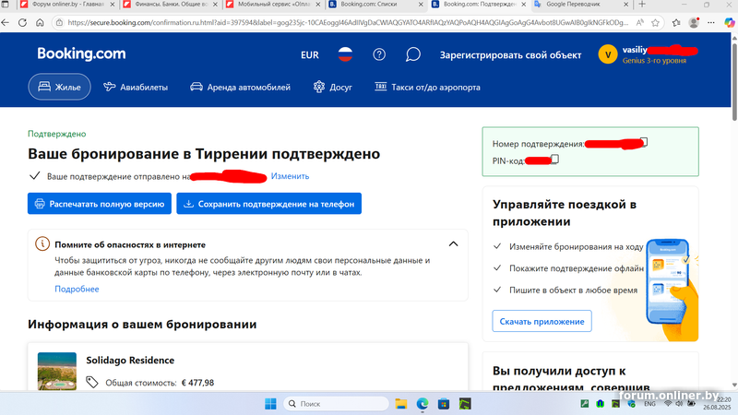This screenshot has width=738, height=415.
Task: Open the Russian flag language selector
Action: [x=345, y=54]
